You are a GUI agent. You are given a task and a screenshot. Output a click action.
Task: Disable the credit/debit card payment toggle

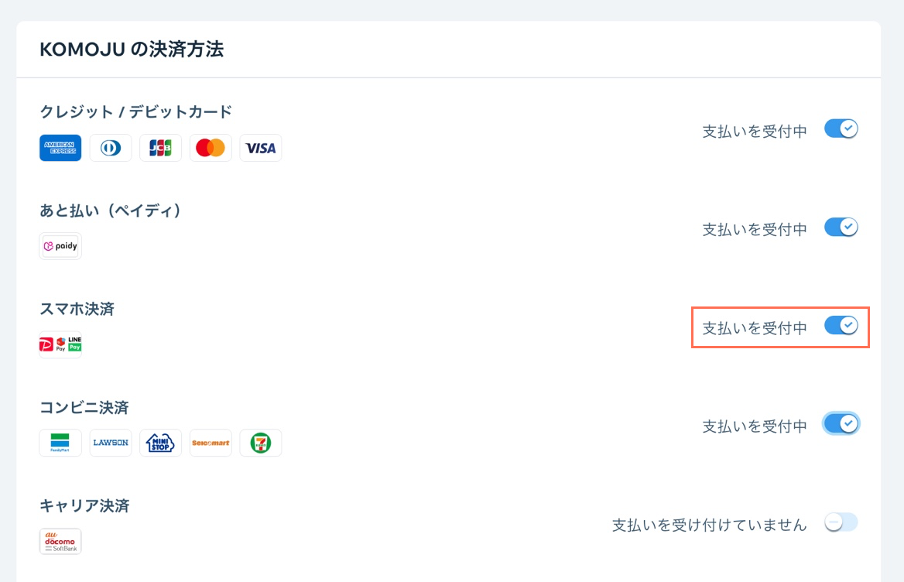(841, 129)
